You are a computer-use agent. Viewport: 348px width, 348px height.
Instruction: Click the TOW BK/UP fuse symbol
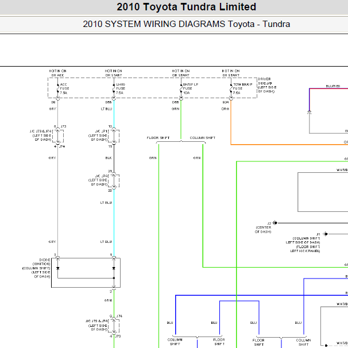click(x=231, y=88)
